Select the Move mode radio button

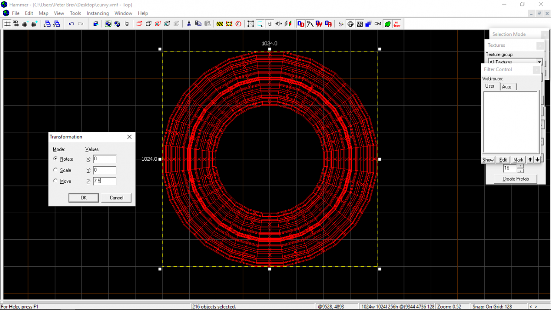(x=56, y=181)
